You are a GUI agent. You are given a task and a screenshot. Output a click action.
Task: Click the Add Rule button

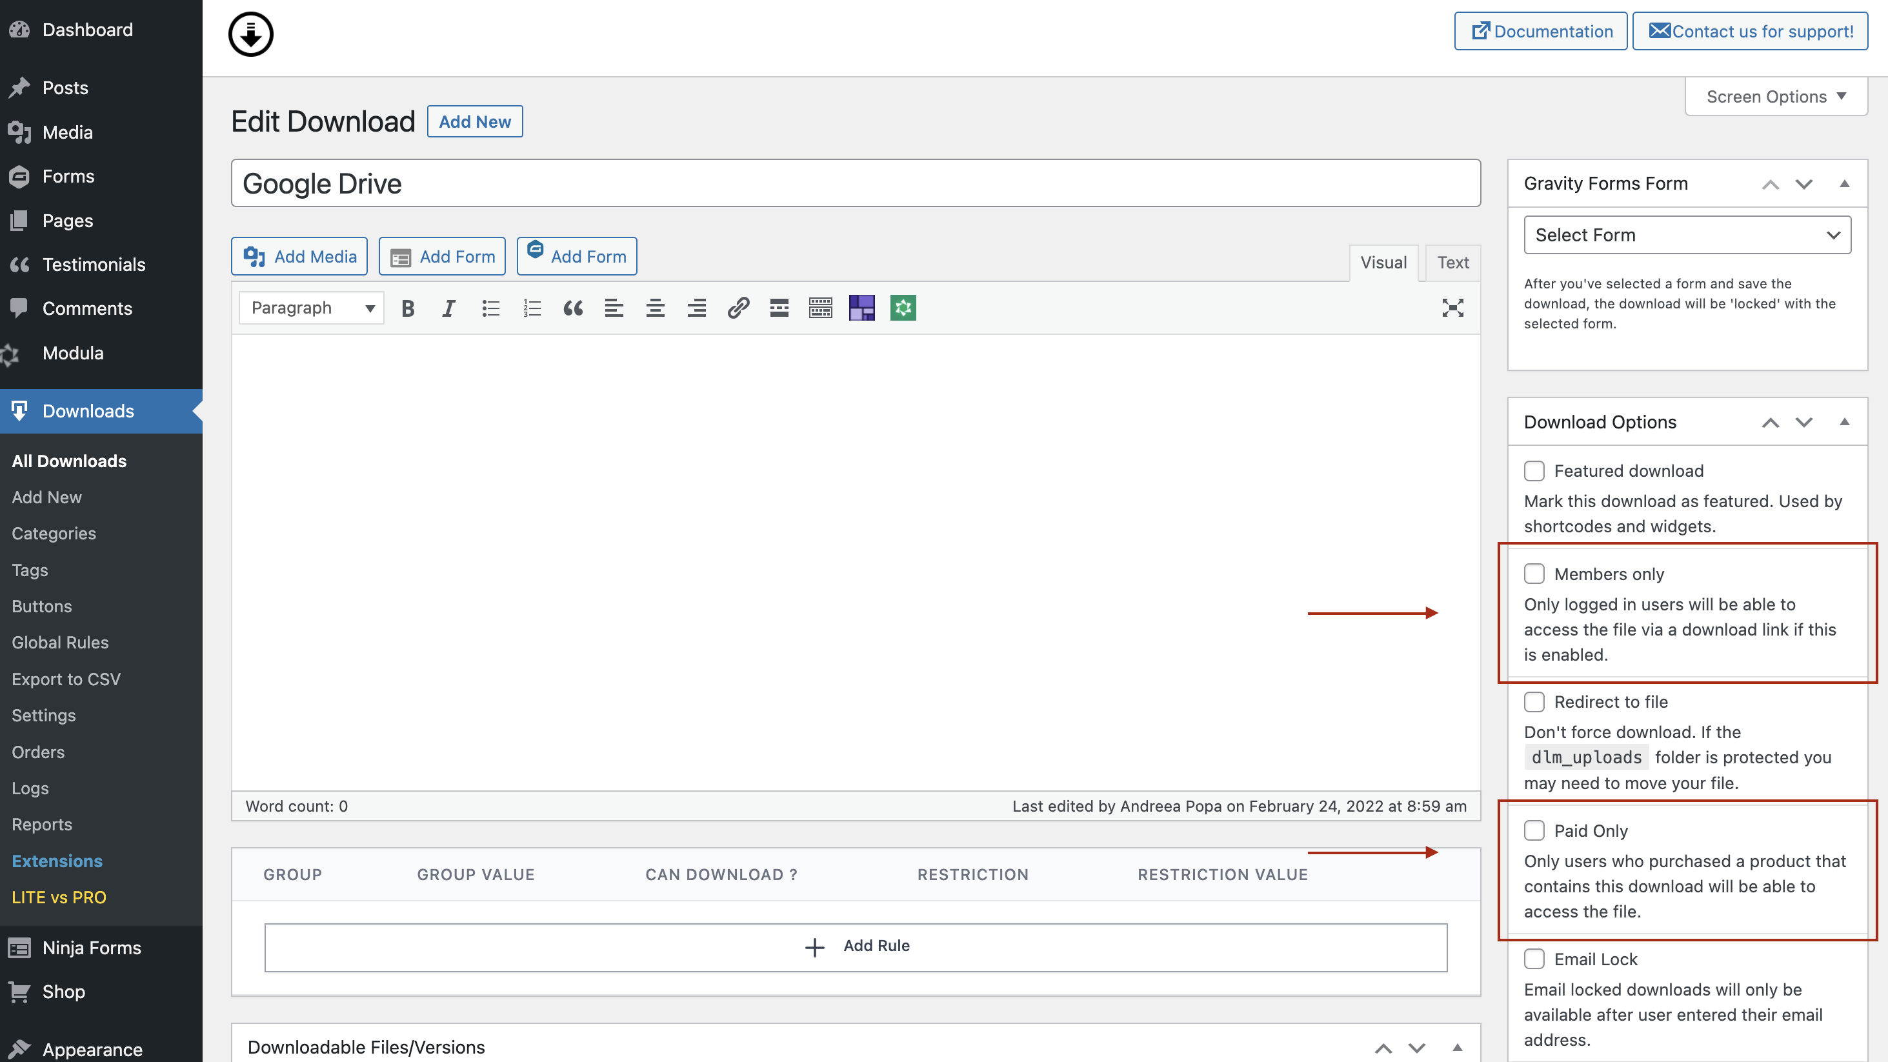tap(856, 945)
